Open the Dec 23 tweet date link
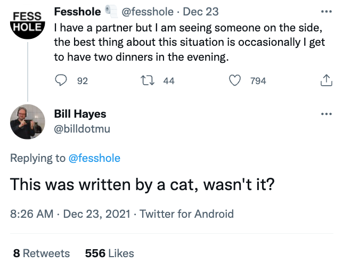This screenshot has height=271, width=343. 201,12
